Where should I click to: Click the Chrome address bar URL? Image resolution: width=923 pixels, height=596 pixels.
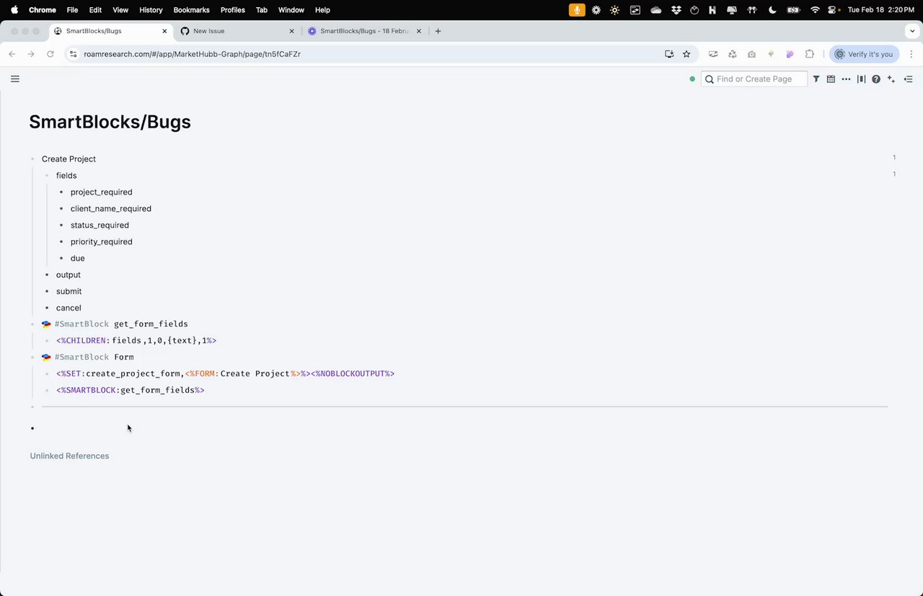click(192, 54)
